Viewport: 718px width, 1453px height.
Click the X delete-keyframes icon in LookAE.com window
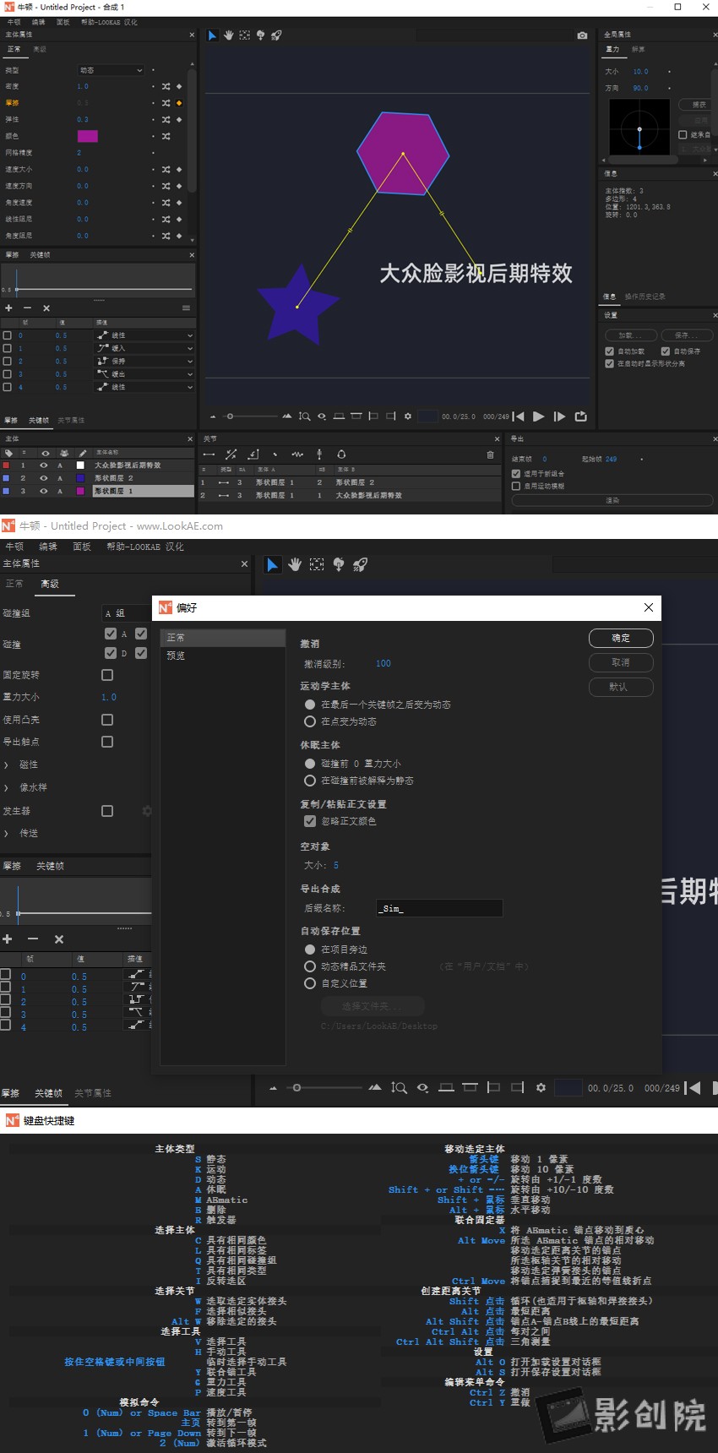tap(59, 939)
